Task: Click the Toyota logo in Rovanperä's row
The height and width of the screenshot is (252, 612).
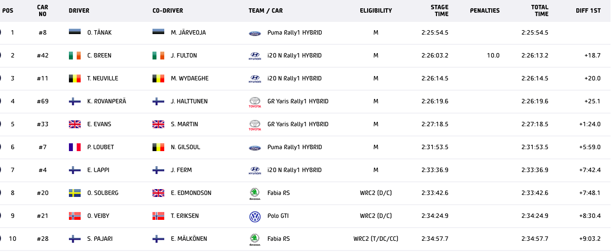Action: pyautogui.click(x=255, y=102)
